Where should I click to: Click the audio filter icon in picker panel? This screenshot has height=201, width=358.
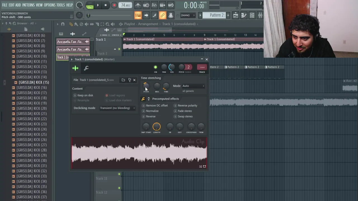pos(72,34)
